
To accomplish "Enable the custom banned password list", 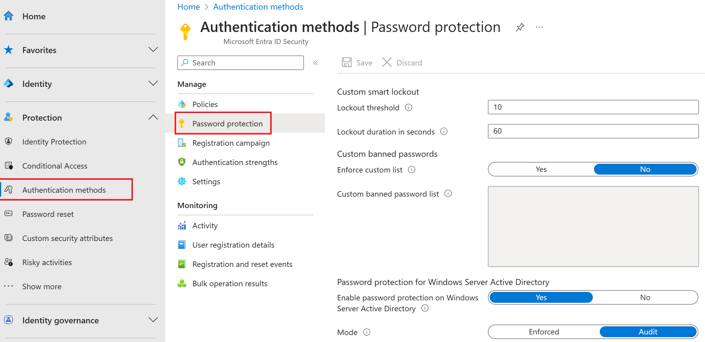I will pyautogui.click(x=541, y=169).
